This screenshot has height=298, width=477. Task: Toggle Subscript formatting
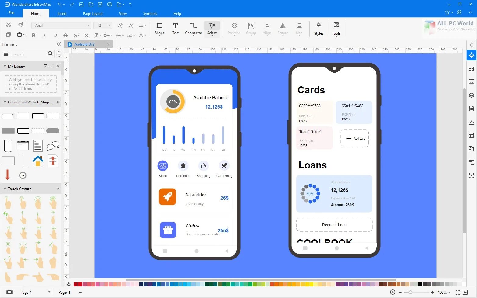(87, 36)
